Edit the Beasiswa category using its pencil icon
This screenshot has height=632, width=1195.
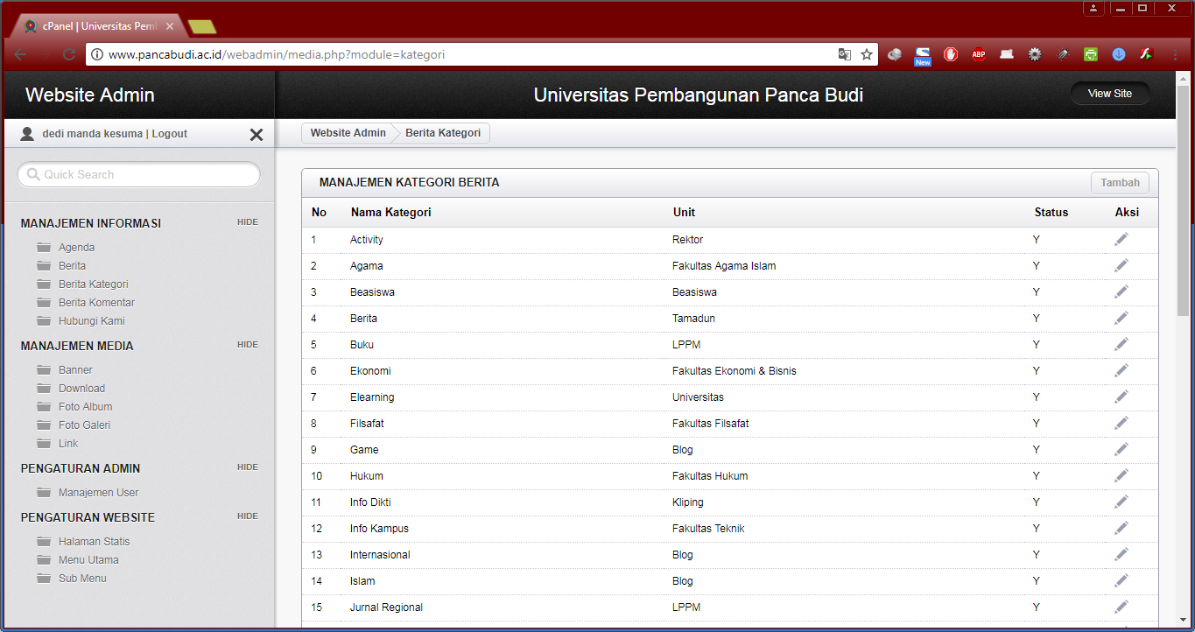tap(1121, 291)
